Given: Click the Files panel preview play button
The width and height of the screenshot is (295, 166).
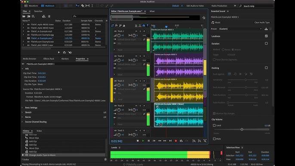Looking at the screenshot, I should [x=59, y=52].
